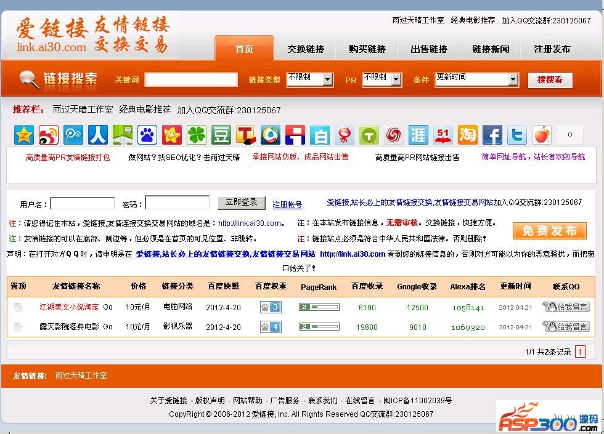
Task: Share to Tianya '涯' icon
Action: point(418,135)
